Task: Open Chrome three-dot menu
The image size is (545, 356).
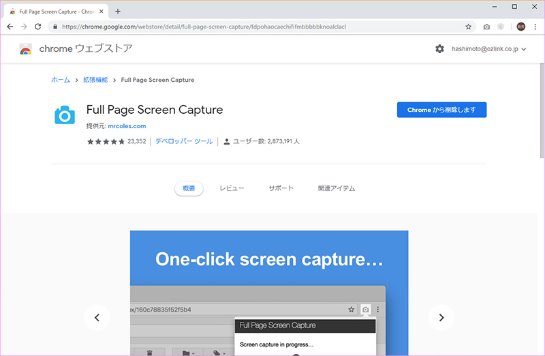Action: point(535,27)
